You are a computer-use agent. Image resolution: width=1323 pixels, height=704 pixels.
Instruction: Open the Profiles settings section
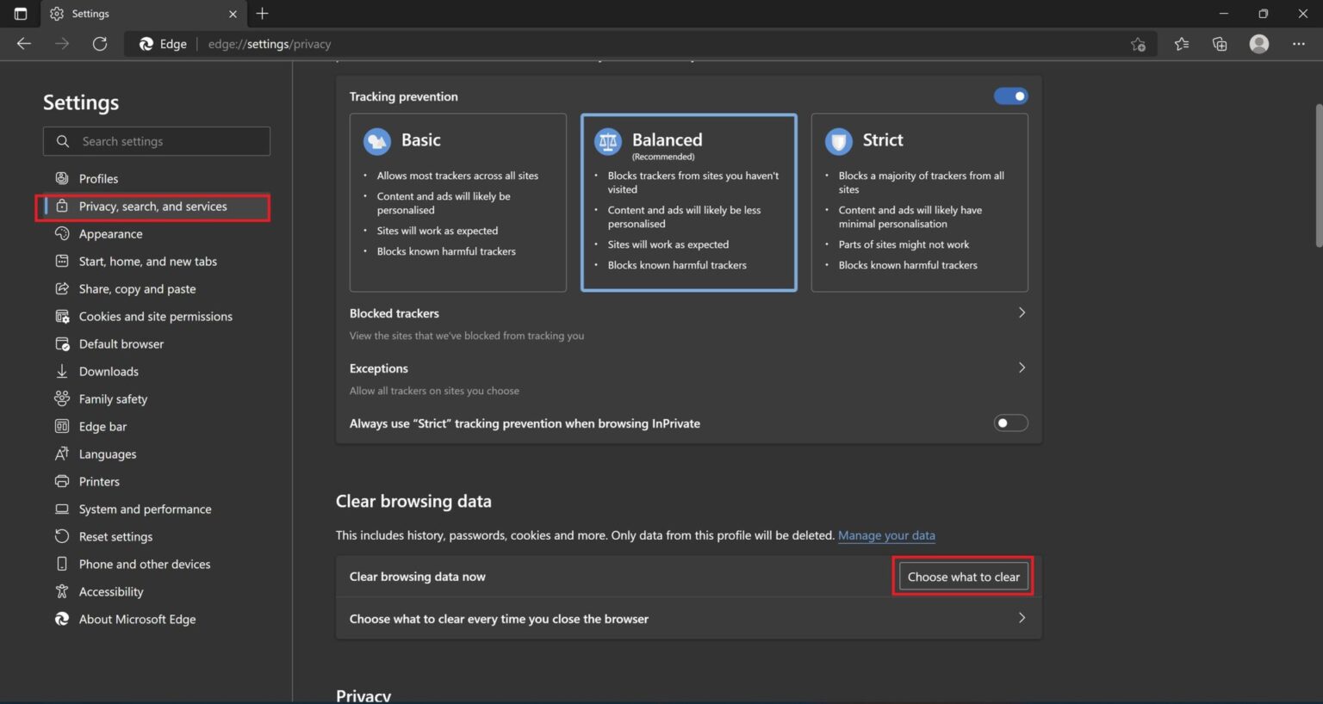click(x=98, y=178)
